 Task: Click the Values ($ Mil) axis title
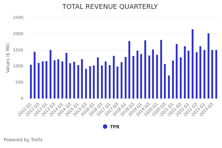pyautogui.click(x=8, y=58)
